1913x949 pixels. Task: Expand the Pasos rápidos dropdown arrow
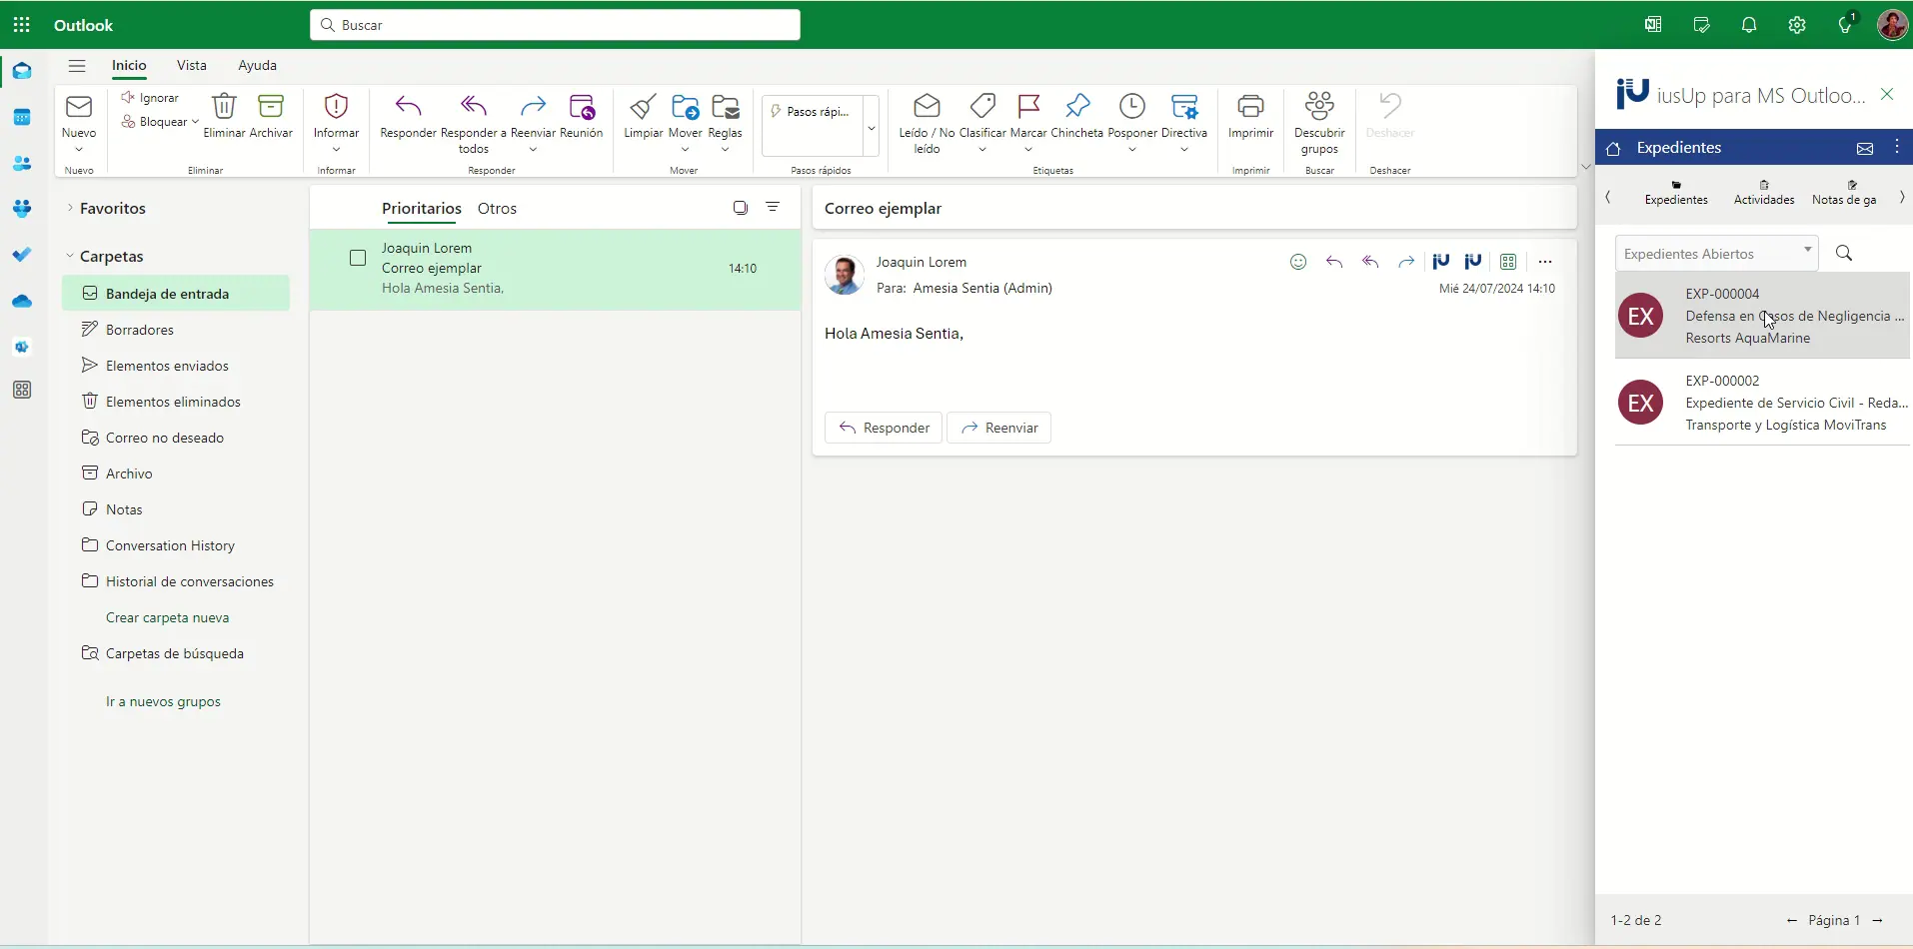pos(871,128)
